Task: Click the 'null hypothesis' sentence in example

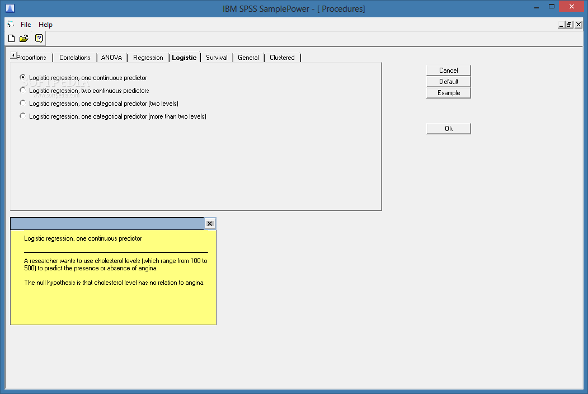Action: coord(114,283)
